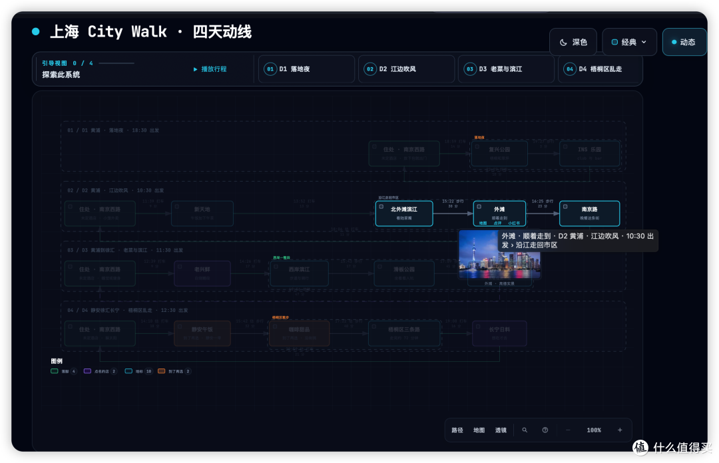Select the dimmed 咖啡甜品 node
This screenshot has height=463, width=719.
point(299,333)
